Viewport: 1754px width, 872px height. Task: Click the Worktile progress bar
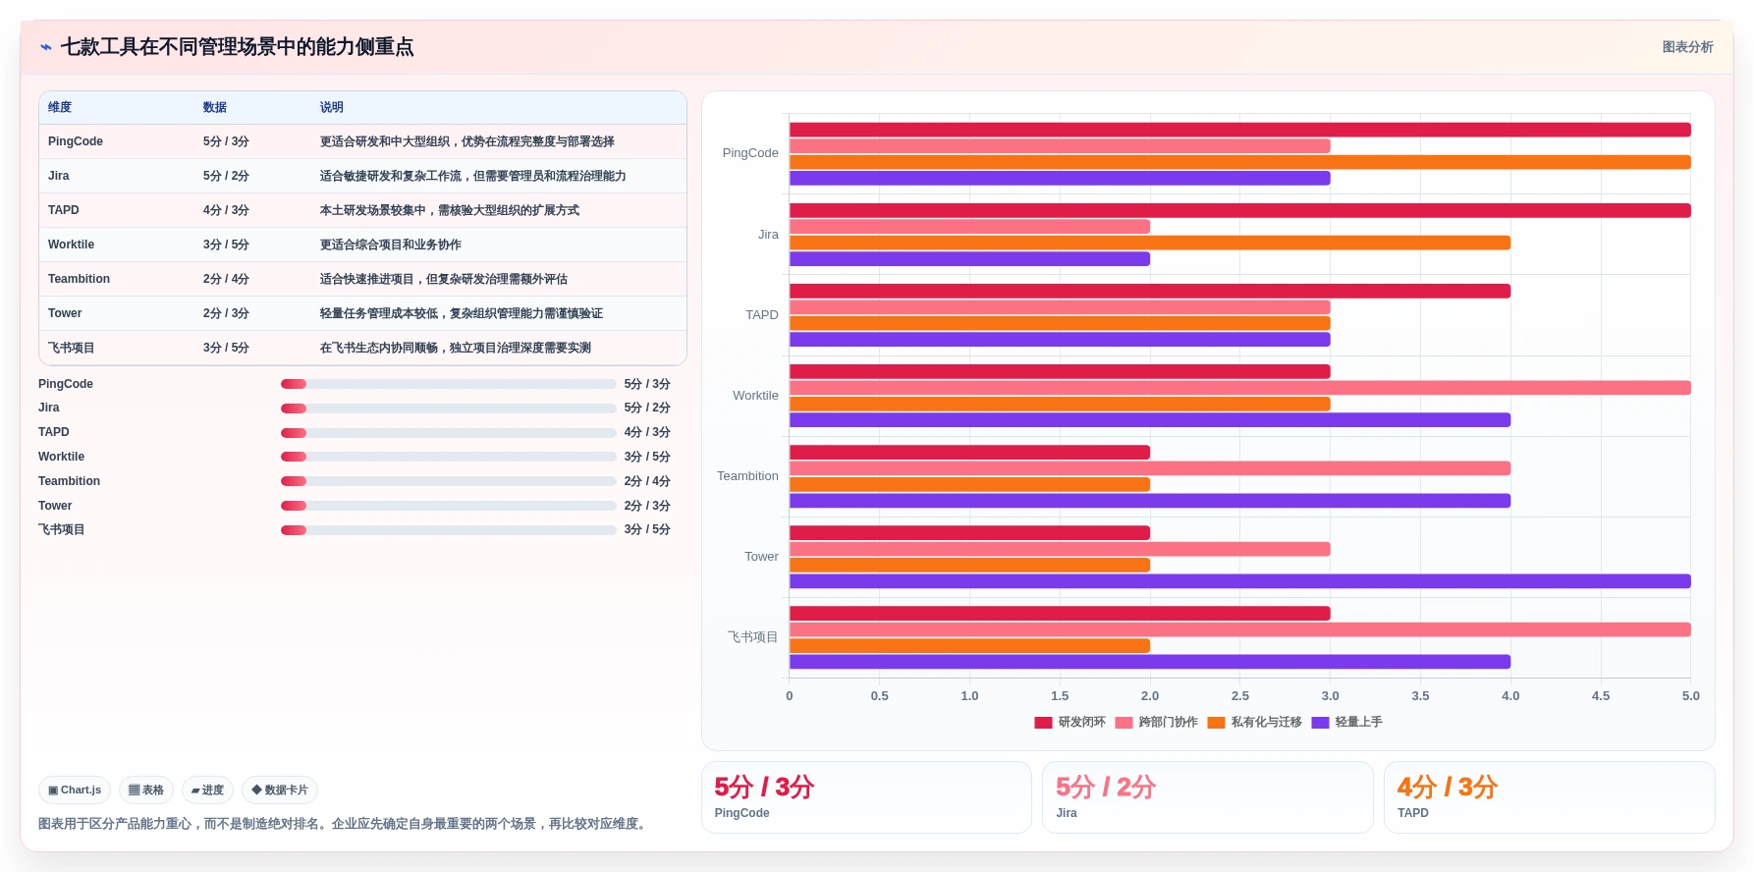pos(449,457)
